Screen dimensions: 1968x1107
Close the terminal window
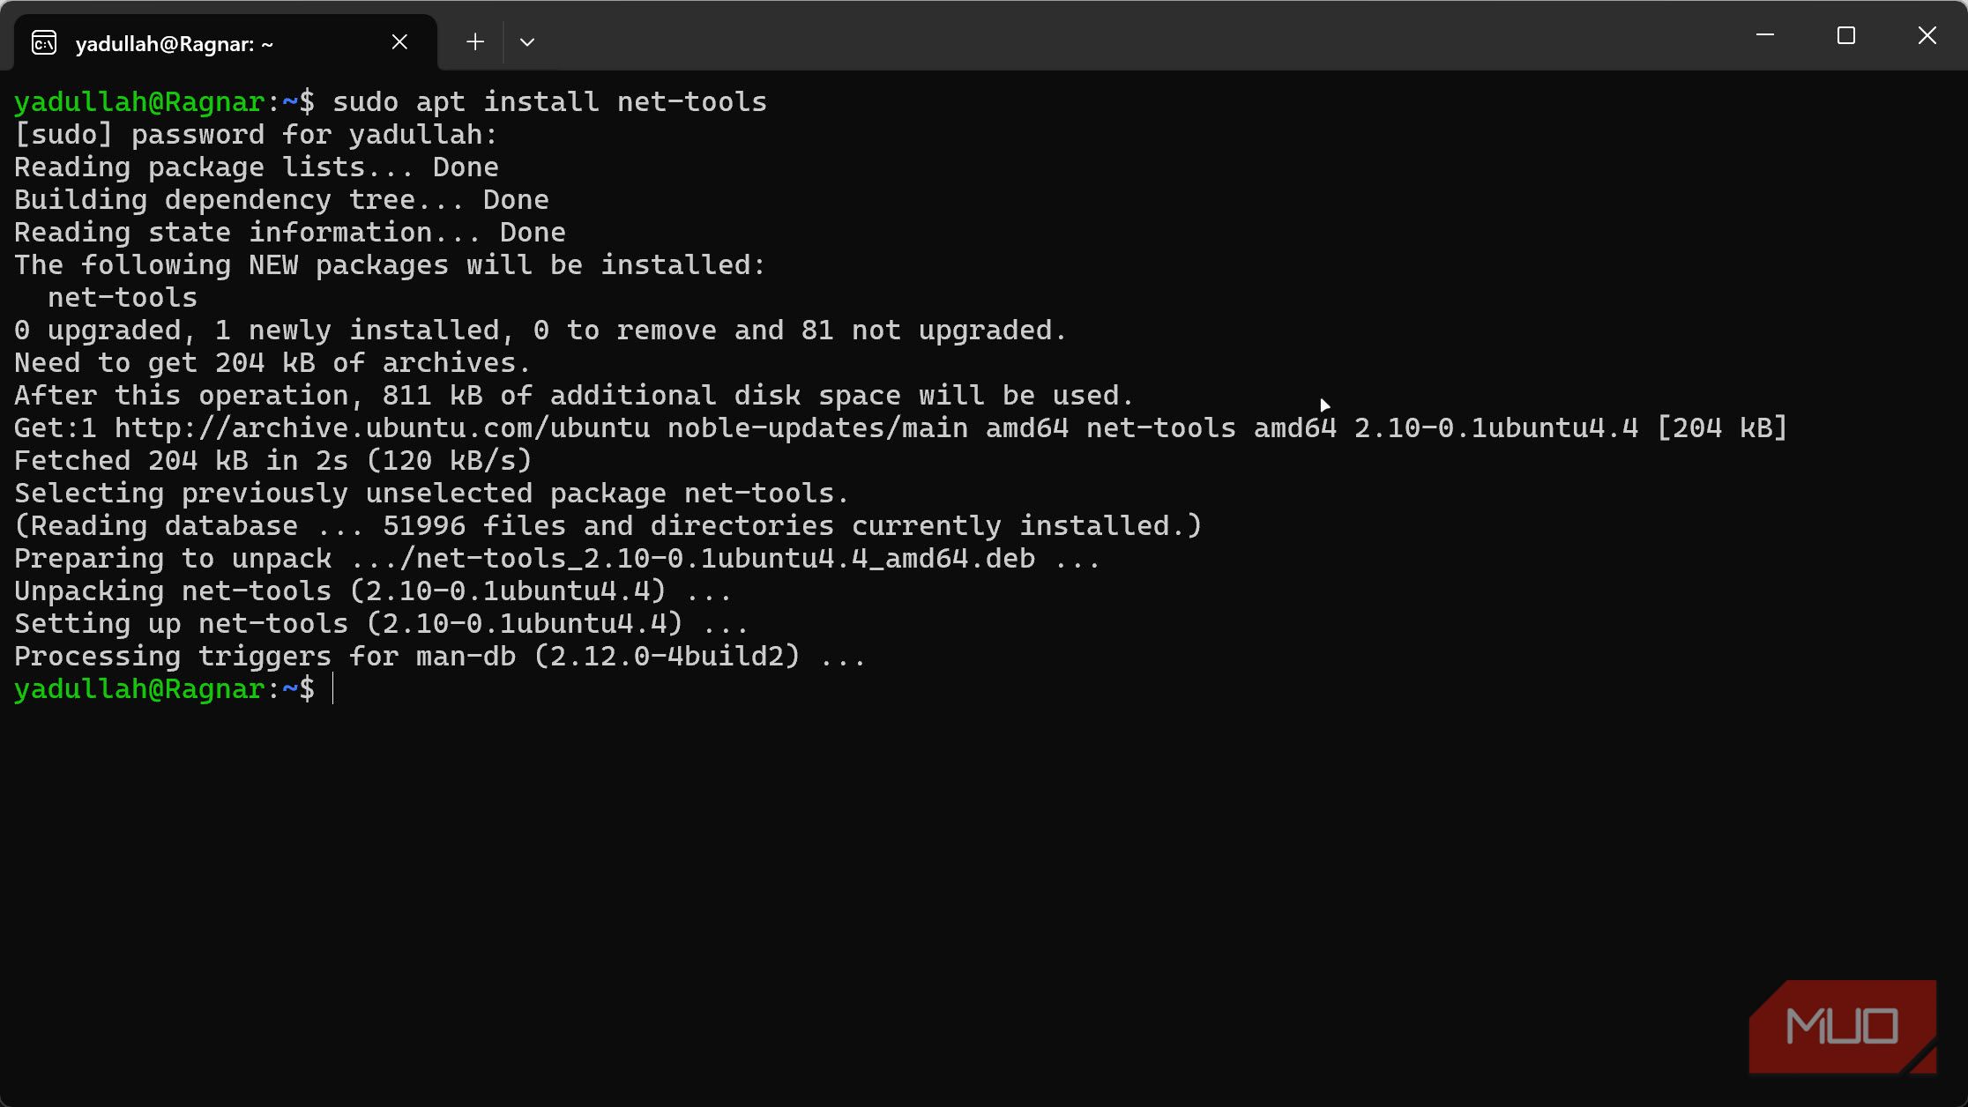point(1927,35)
